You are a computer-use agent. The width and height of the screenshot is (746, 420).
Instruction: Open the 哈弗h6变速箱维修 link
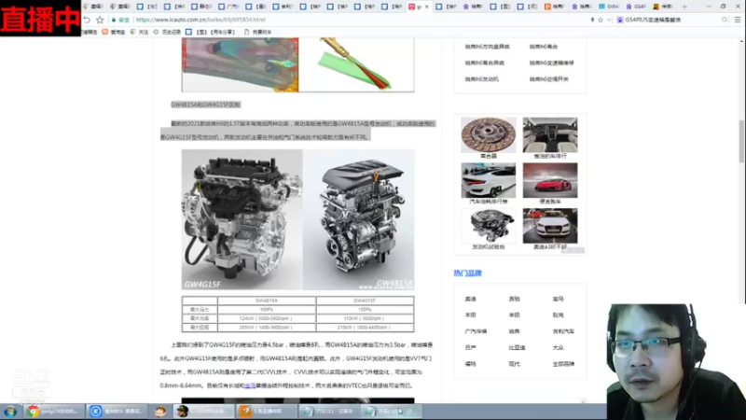pos(551,63)
